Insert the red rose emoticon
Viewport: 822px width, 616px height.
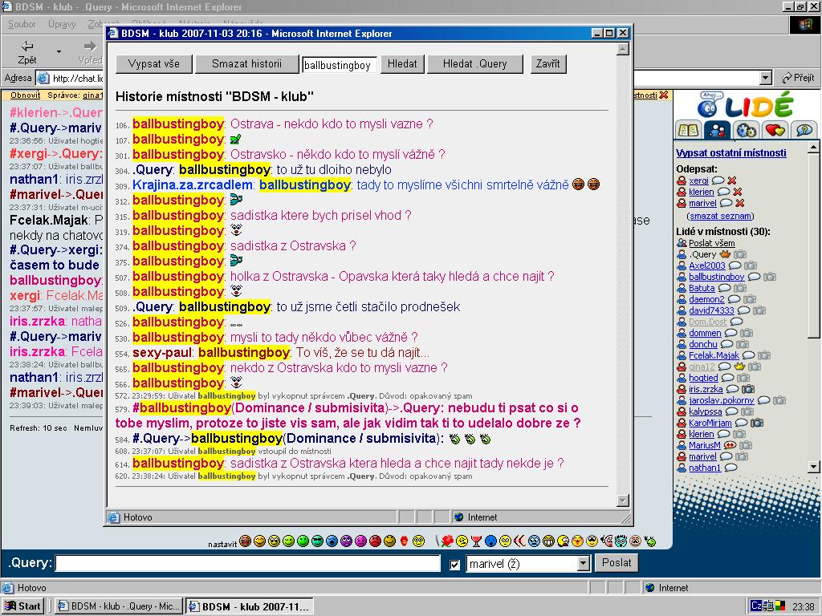446,541
